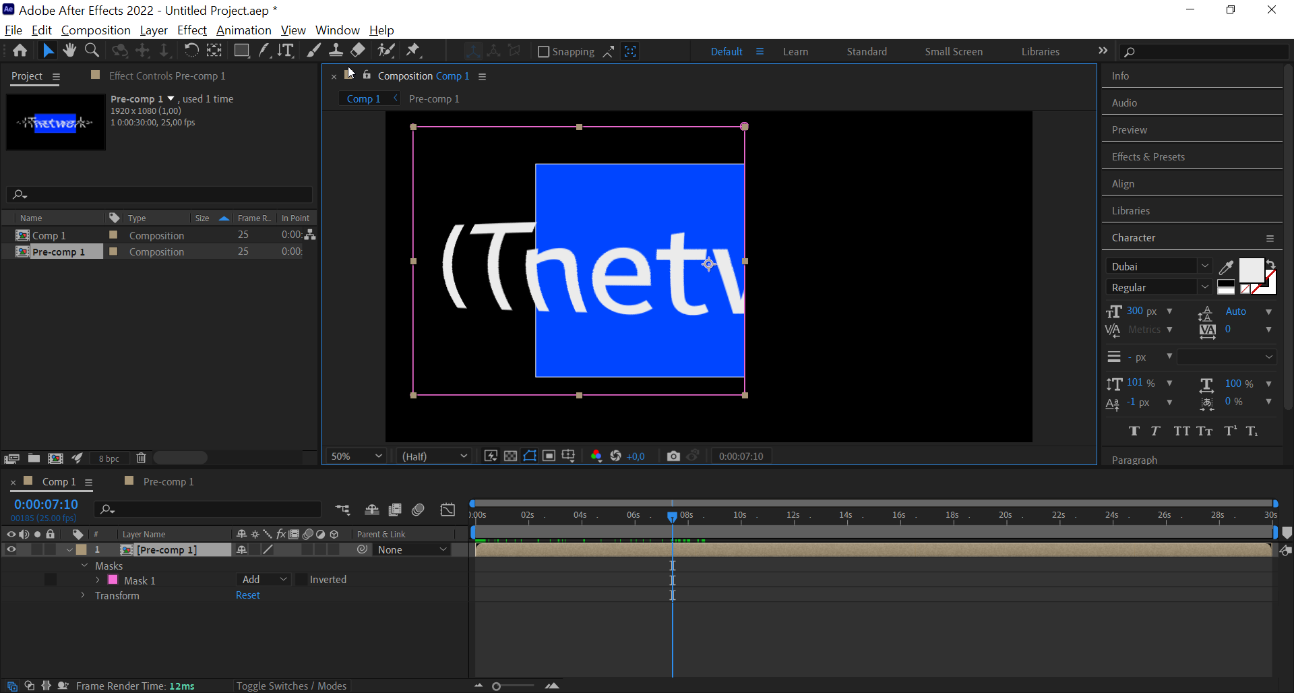This screenshot has height=693, width=1294.
Task: Open the Resolution dropdown showing Half
Action: pyautogui.click(x=433, y=456)
